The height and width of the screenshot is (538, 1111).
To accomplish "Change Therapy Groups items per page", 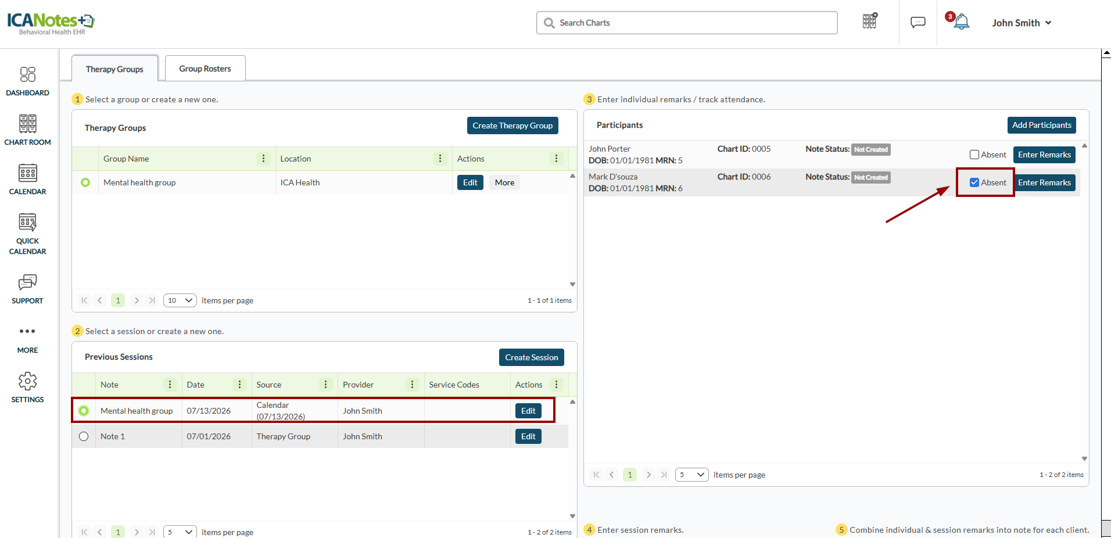I will (180, 300).
